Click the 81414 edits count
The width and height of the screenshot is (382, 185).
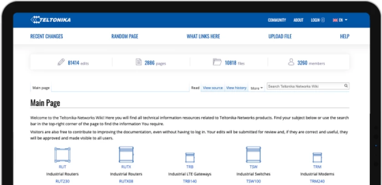click(74, 63)
